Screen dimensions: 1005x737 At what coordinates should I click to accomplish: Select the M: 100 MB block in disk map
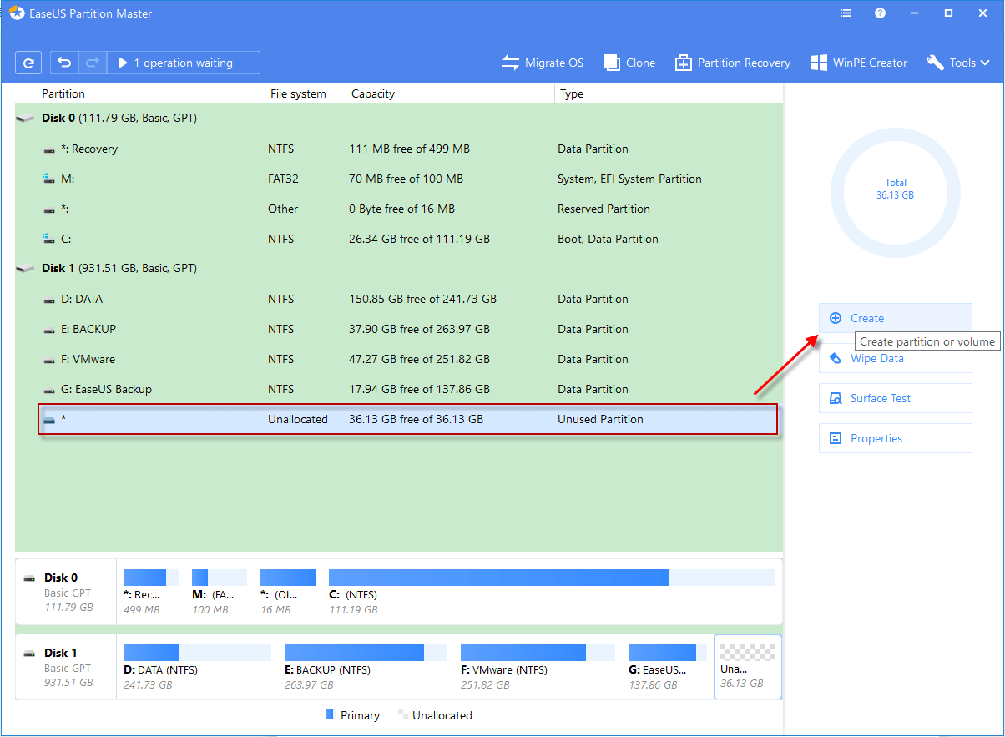tap(219, 592)
